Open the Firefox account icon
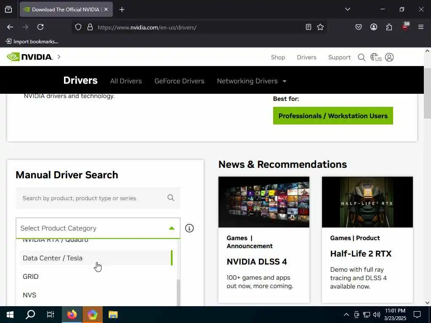Image resolution: width=431 pixels, height=323 pixels. (x=374, y=27)
